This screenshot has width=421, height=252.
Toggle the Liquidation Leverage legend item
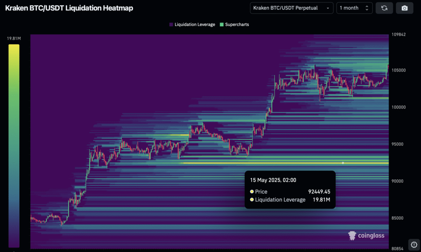click(x=192, y=24)
